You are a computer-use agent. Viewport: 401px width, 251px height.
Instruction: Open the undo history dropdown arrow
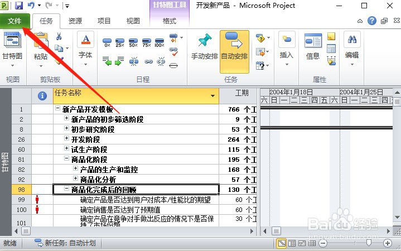pyautogui.click(x=39, y=5)
